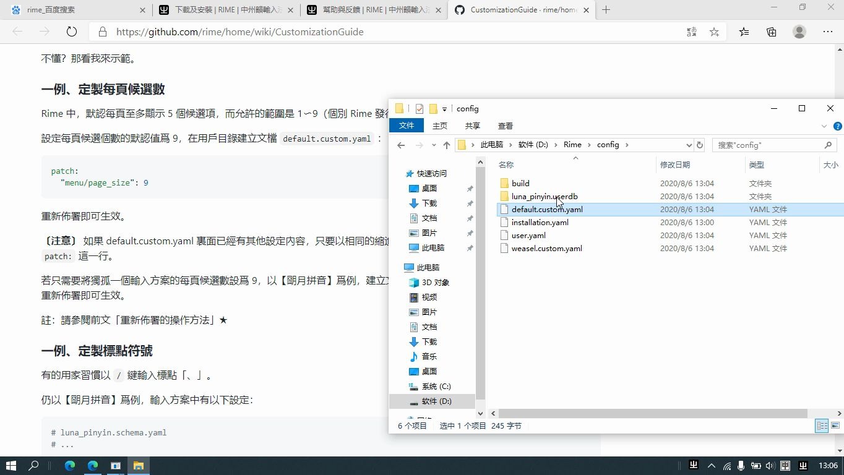Open Edge Collections icon
844x475 pixels.
[772, 32]
